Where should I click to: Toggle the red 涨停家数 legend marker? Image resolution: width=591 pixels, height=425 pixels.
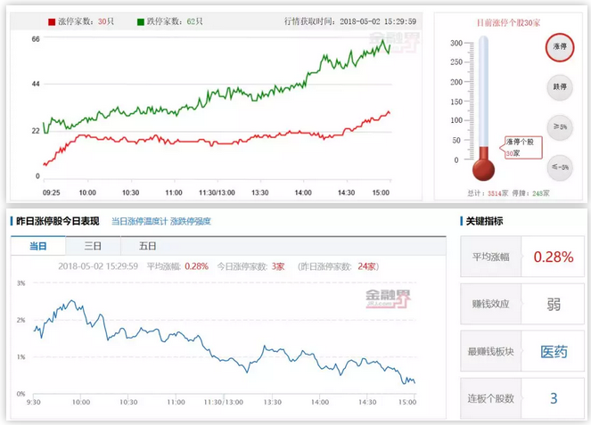pos(52,20)
